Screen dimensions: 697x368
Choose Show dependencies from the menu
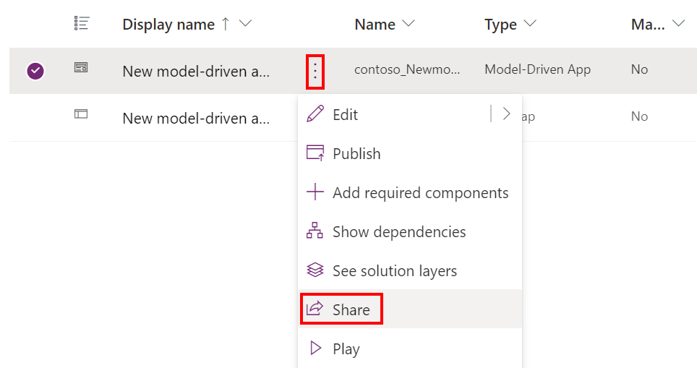pos(409,232)
